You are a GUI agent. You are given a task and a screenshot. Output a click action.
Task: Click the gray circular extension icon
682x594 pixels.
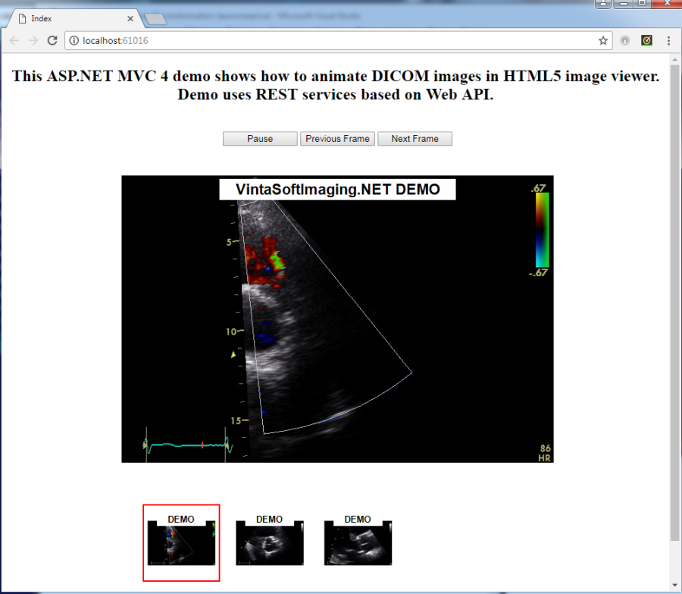click(625, 40)
